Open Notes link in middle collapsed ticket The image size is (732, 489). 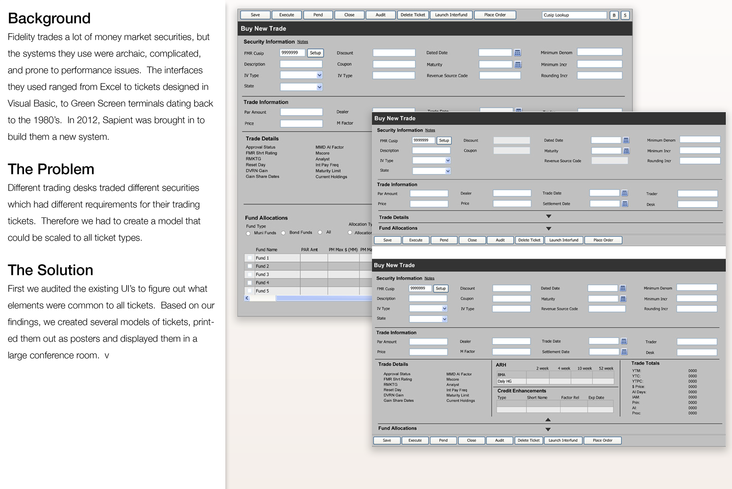430,130
